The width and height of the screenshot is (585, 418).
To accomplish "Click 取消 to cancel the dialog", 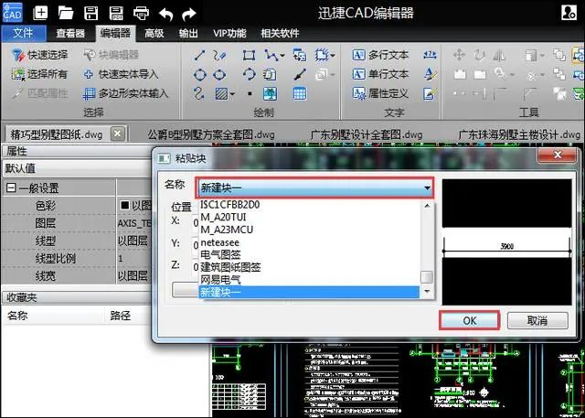I will (537, 321).
